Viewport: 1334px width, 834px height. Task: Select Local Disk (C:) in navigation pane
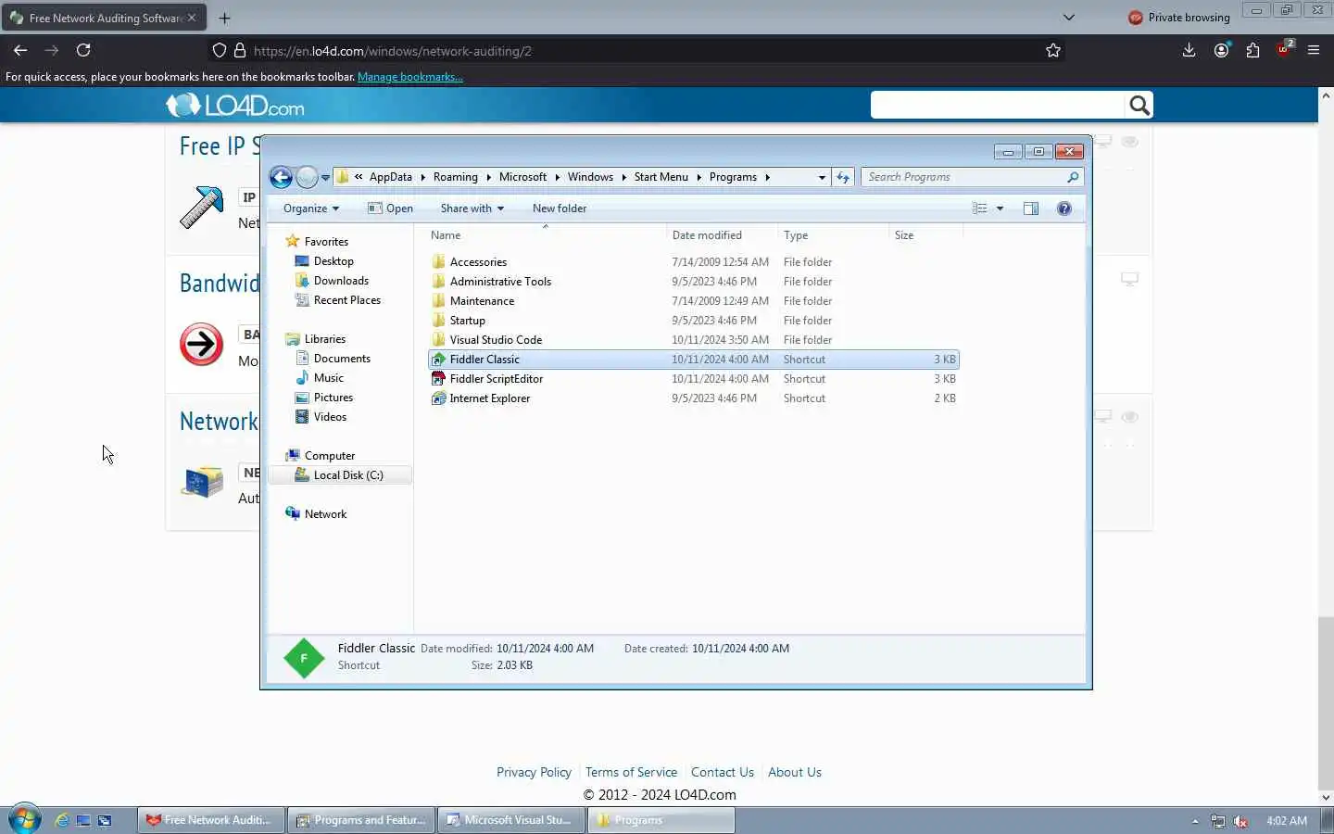pyautogui.click(x=339, y=475)
